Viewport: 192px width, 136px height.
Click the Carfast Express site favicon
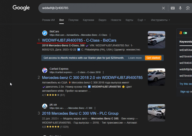(45, 70)
